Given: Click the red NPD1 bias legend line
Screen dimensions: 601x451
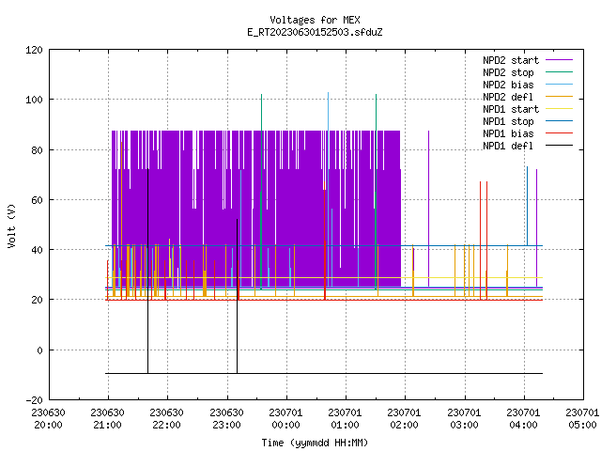Looking at the screenshot, I should click(560, 133).
